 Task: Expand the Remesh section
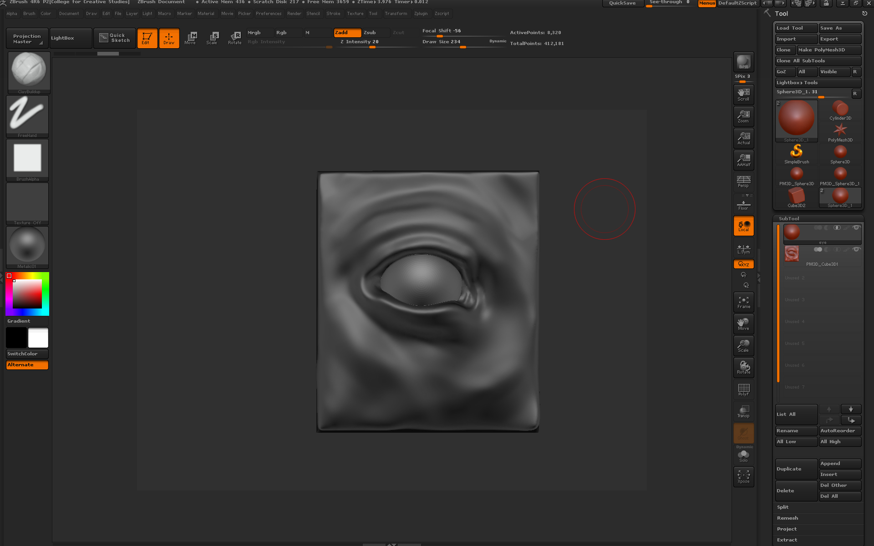pos(788,518)
